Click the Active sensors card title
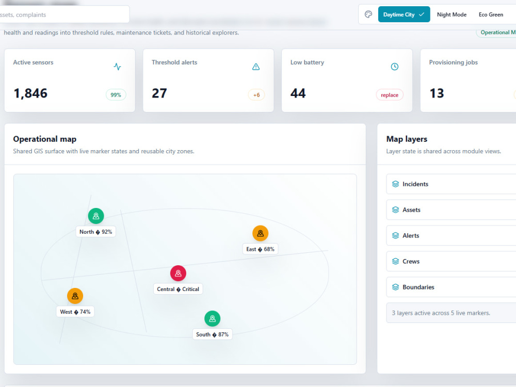516x387 pixels. pyautogui.click(x=33, y=62)
